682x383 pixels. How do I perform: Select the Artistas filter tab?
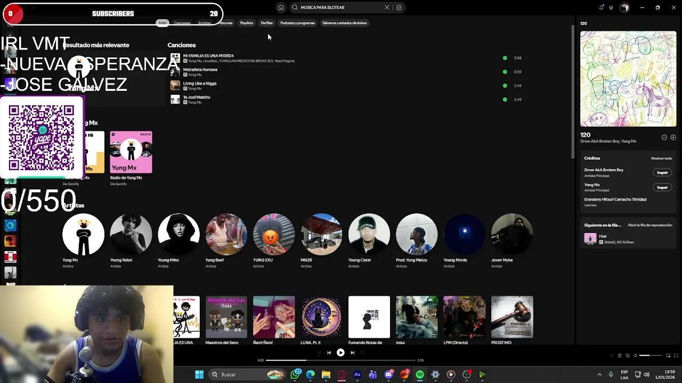(205, 23)
